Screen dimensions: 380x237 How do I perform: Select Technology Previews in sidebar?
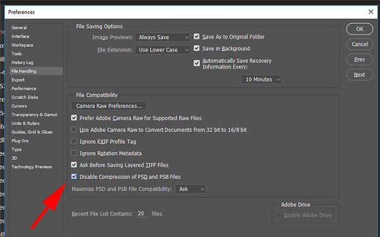click(31, 167)
